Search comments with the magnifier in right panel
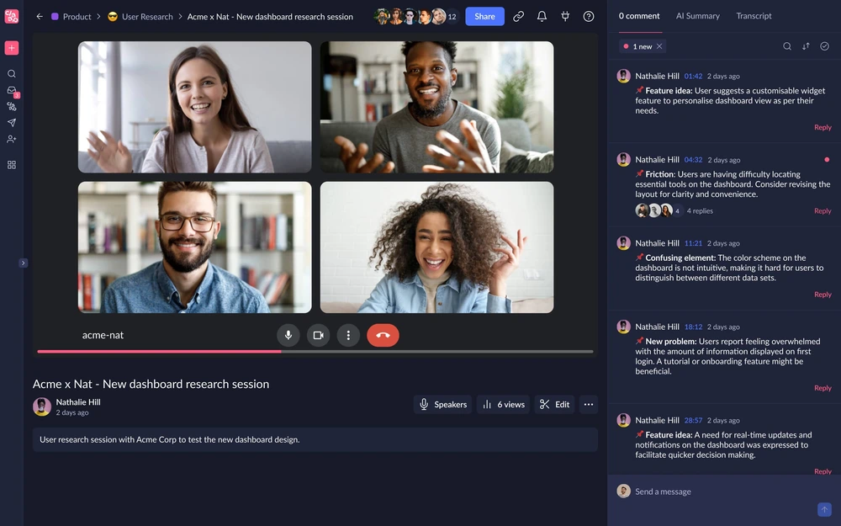 787,46
